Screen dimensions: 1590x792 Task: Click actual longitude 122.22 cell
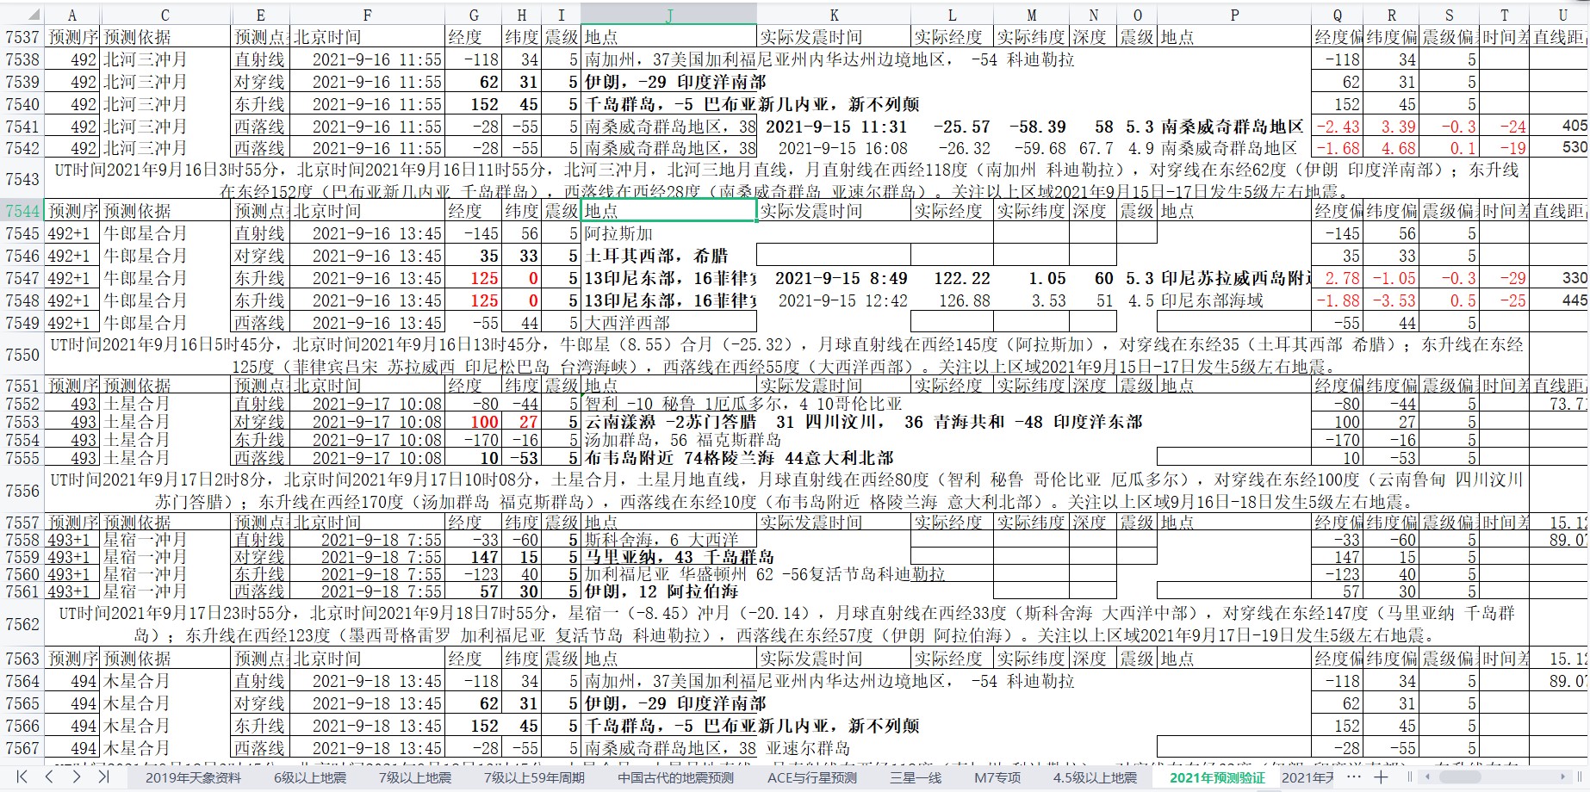(x=952, y=278)
